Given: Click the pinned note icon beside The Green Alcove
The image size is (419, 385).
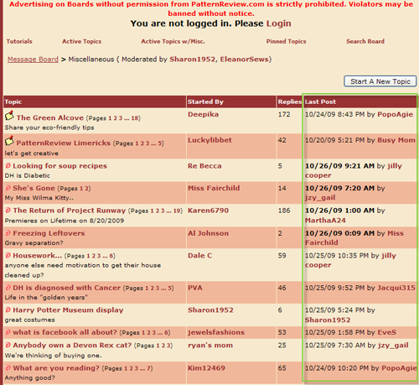Looking at the screenshot, I should click(x=9, y=116).
